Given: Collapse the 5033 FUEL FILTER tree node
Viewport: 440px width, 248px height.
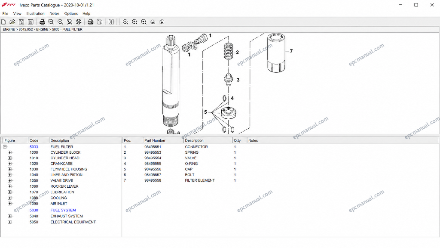Looking at the screenshot, I should tap(5, 147).
